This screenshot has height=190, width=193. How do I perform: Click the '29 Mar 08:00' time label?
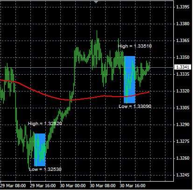[13, 186]
